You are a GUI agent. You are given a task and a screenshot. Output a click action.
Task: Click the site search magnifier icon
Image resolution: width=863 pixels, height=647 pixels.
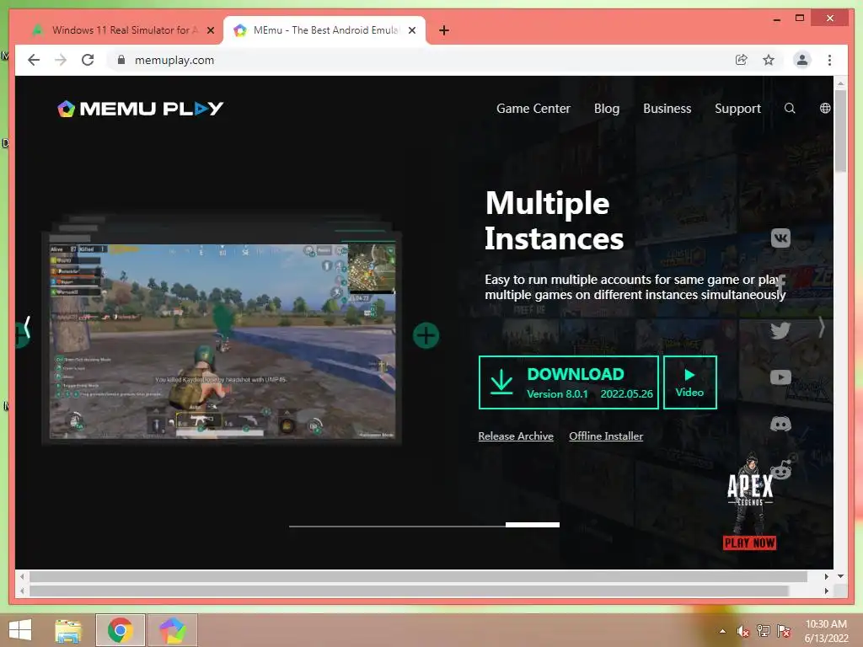coord(789,109)
